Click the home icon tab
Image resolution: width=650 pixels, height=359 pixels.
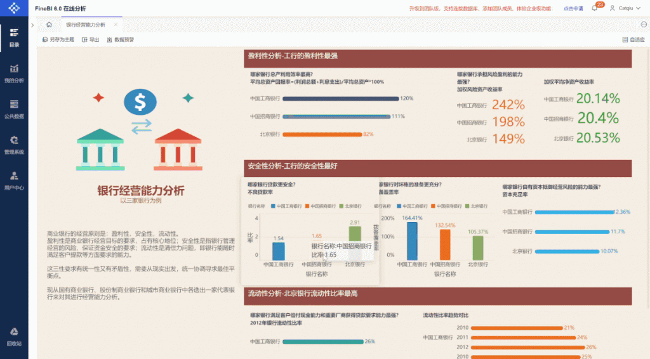pos(49,25)
